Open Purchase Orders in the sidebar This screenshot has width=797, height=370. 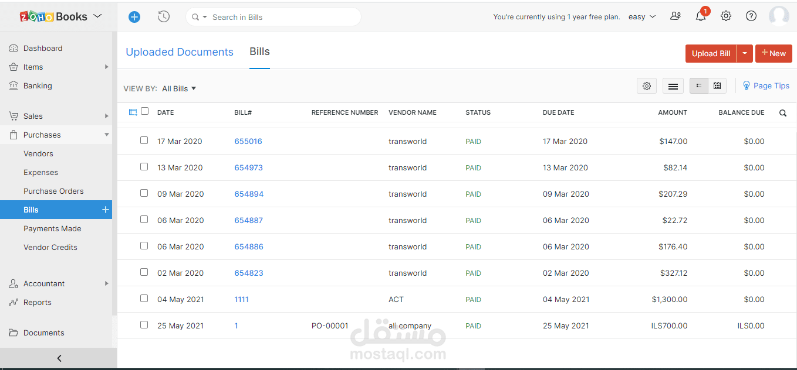point(53,191)
